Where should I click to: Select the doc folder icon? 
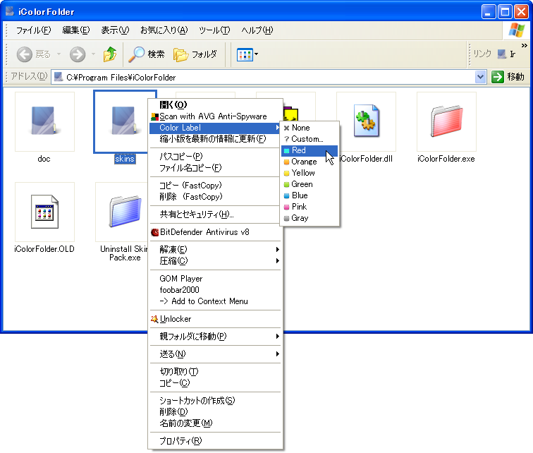click(44, 121)
